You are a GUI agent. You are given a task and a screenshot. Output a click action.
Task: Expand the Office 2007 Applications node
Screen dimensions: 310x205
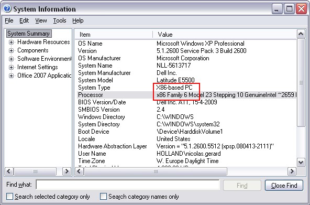(x=12, y=75)
